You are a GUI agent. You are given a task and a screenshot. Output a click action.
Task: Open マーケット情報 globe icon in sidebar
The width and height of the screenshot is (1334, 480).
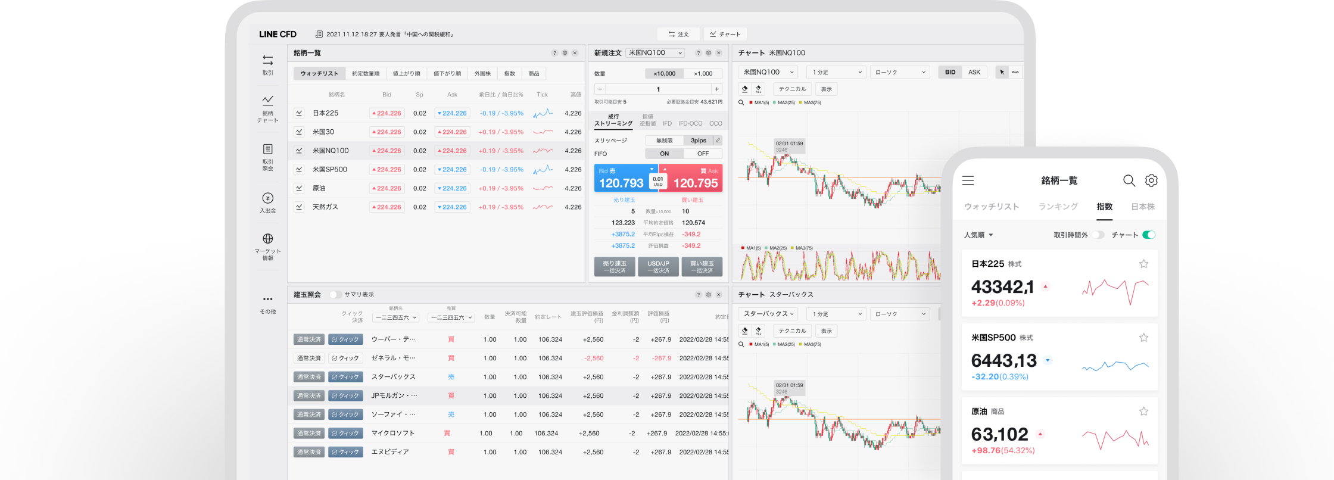click(267, 247)
